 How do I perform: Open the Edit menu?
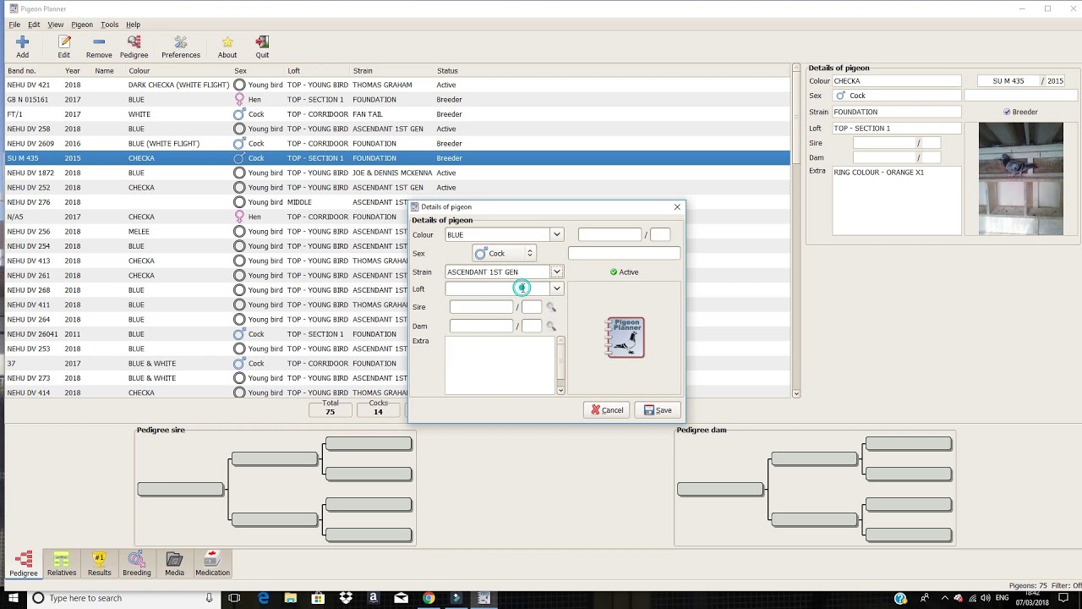click(34, 25)
